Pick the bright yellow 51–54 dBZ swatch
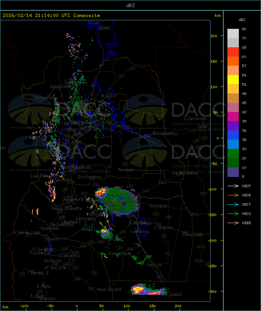 [233, 80]
